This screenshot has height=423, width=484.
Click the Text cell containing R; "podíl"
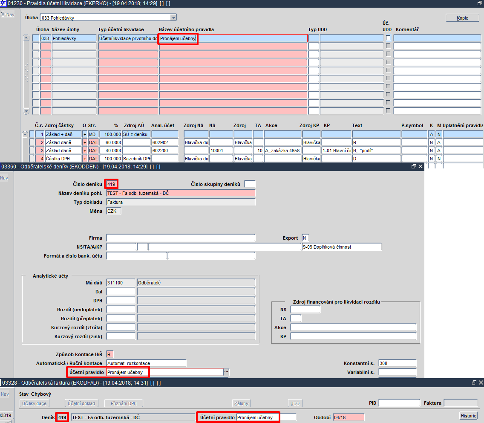377,151
